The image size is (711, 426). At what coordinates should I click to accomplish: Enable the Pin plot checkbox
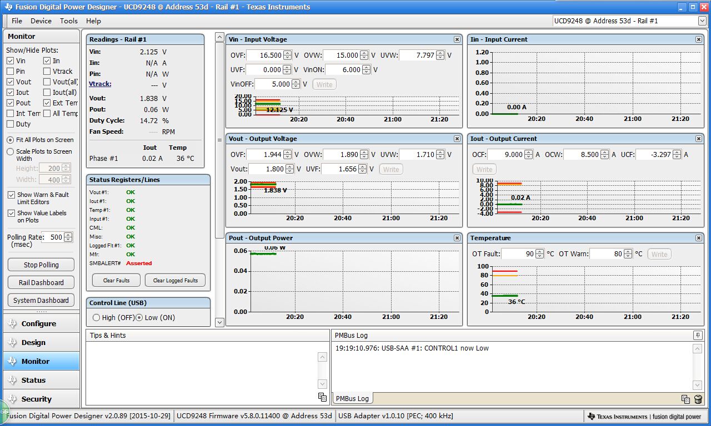click(11, 71)
